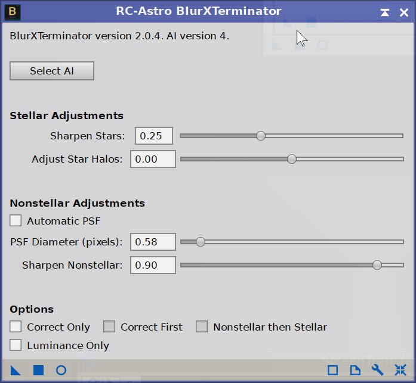Click the Sharpen Stars slider handle
416x383 pixels.
coord(261,136)
